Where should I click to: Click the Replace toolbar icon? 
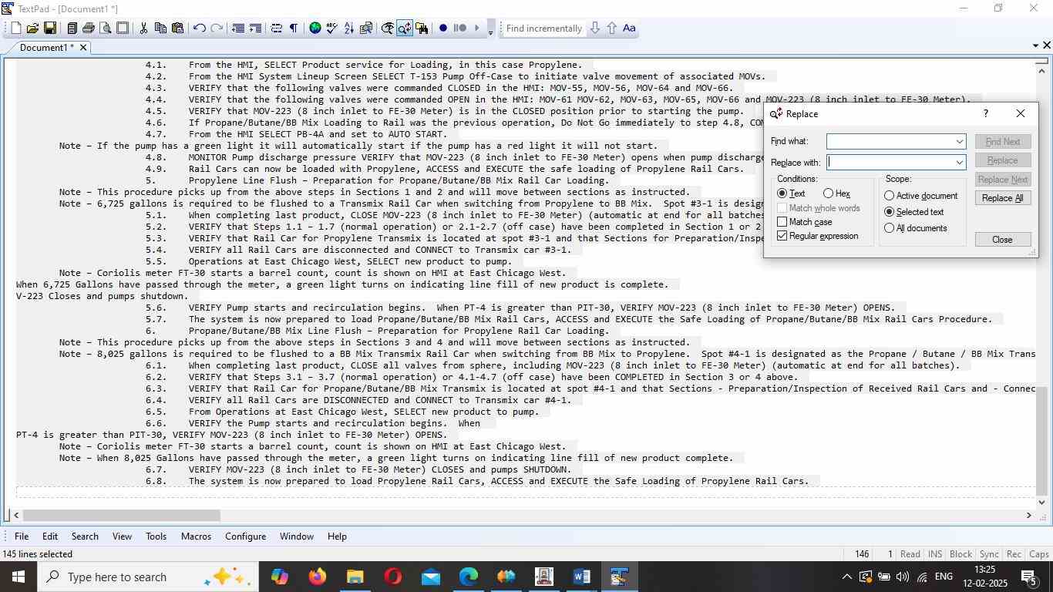tap(405, 29)
